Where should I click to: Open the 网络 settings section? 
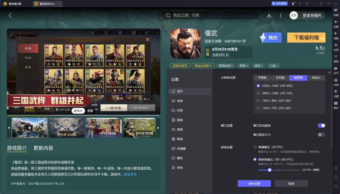[190, 139]
